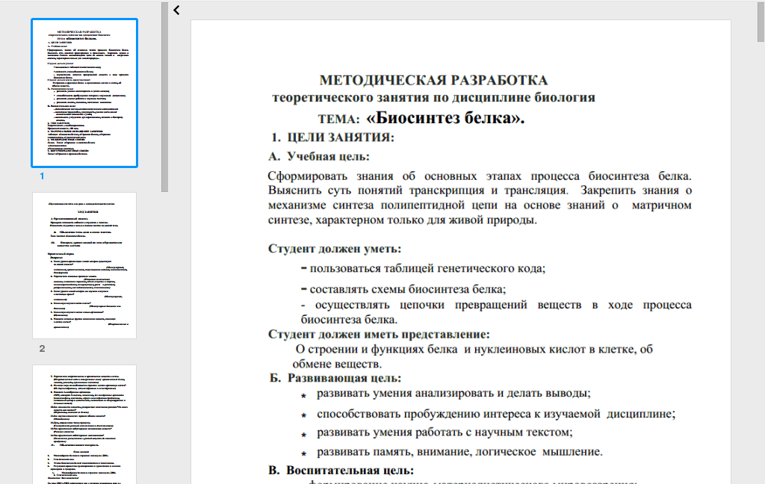The height and width of the screenshot is (484, 765).
Task: Click the "Учебная цель" subheading
Action: 327,156
